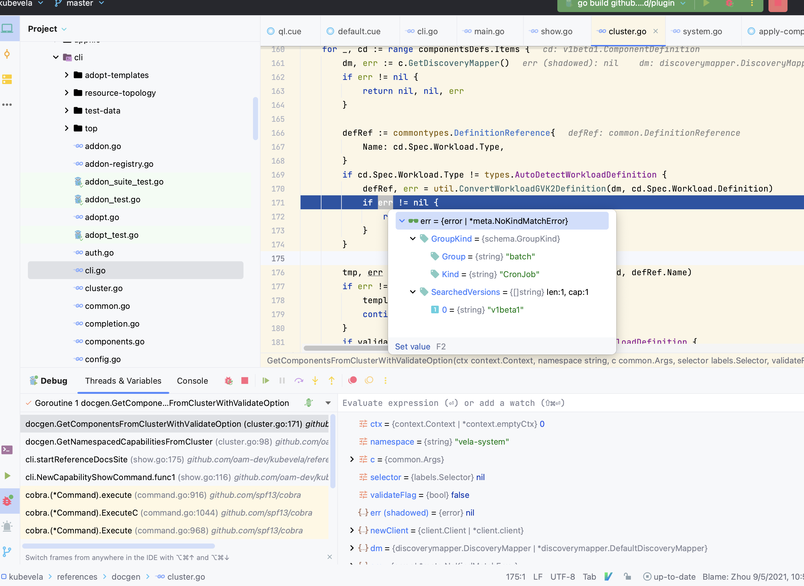
Task: Open addon_test.go in project tree
Action: (113, 199)
